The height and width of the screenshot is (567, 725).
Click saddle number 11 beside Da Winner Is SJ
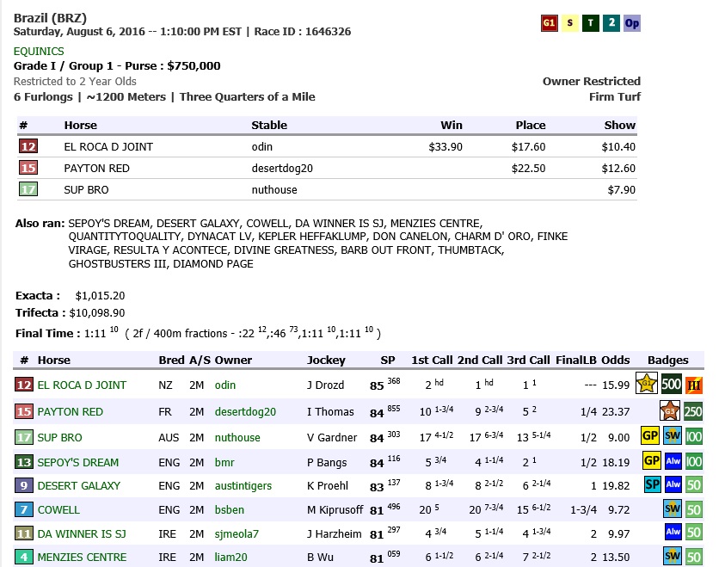pyautogui.click(x=24, y=534)
